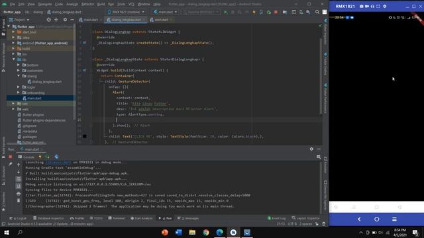Open the Tools menu
This screenshot has width=424, height=238.
coord(121,5)
